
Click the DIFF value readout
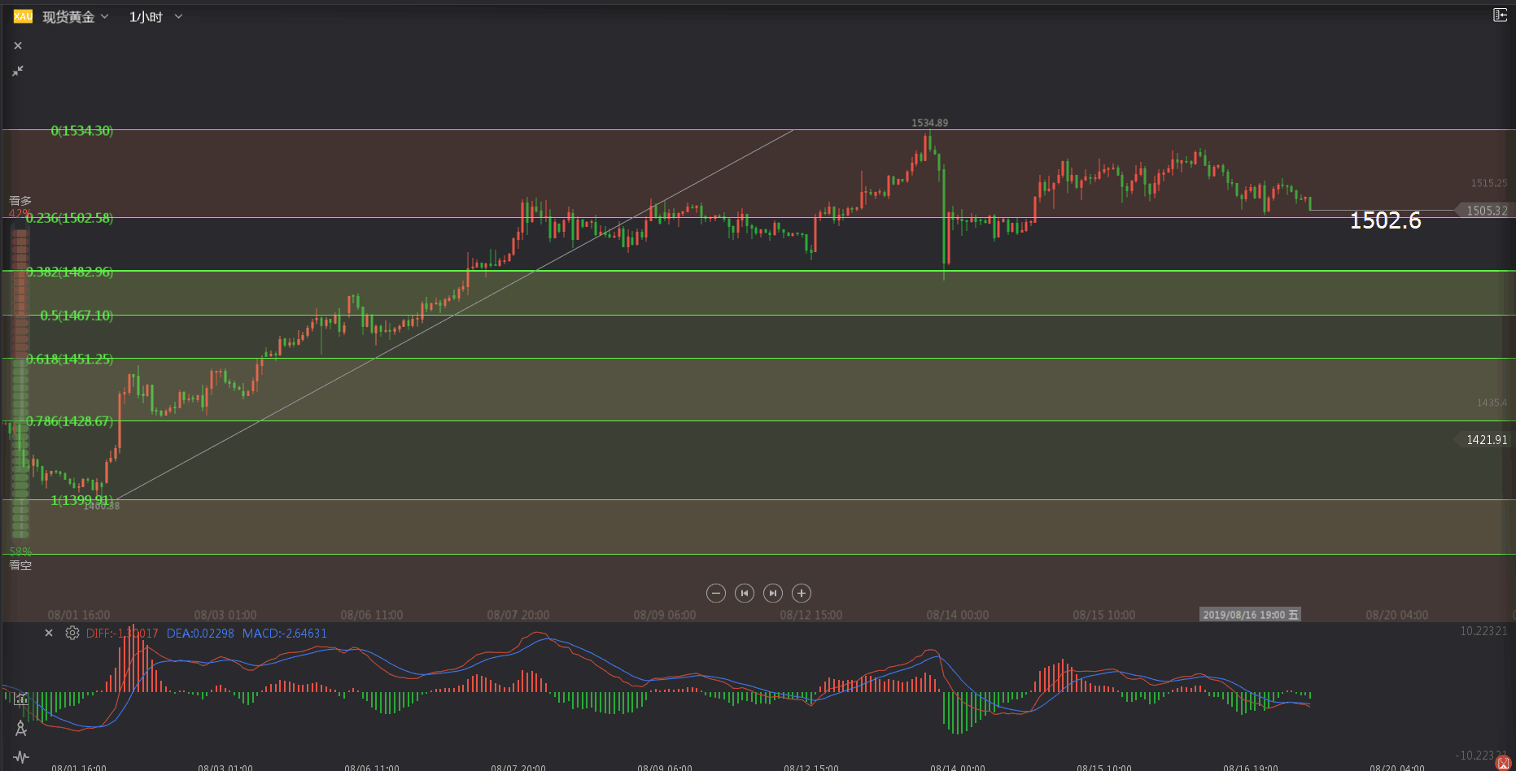(122, 634)
